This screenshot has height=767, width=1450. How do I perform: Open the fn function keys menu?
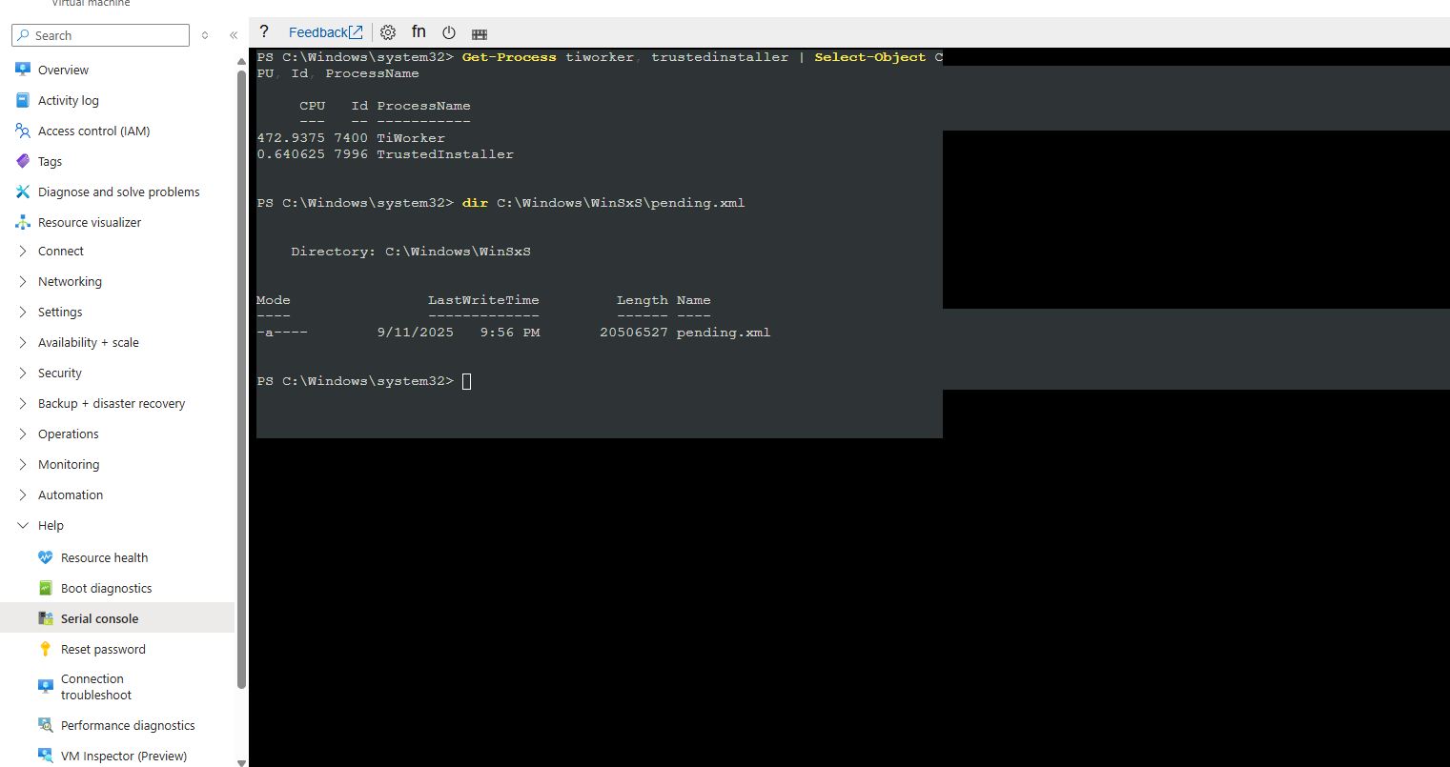click(x=419, y=31)
